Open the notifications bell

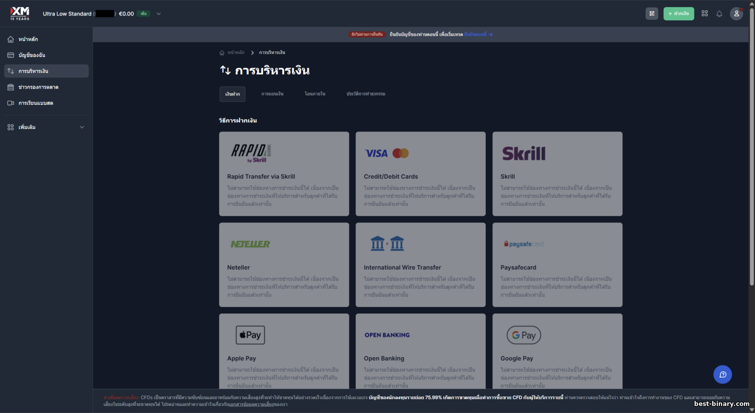tap(719, 14)
